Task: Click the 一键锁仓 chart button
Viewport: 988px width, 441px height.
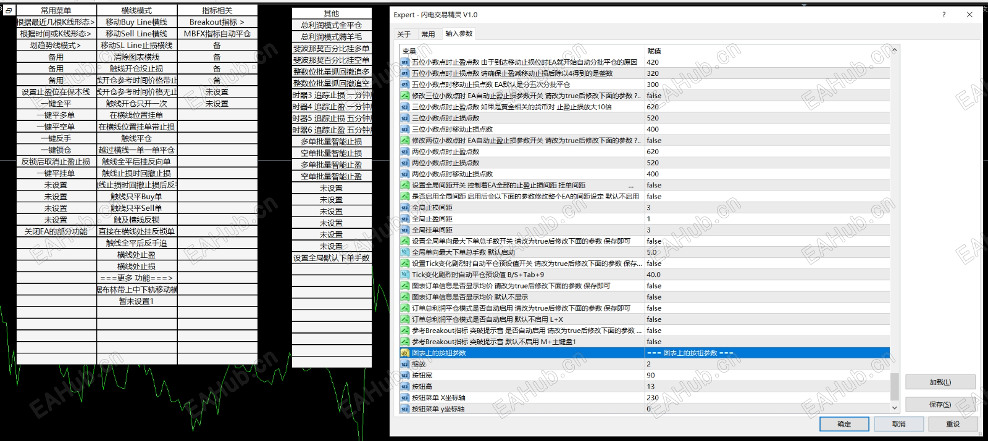Action: [56, 150]
